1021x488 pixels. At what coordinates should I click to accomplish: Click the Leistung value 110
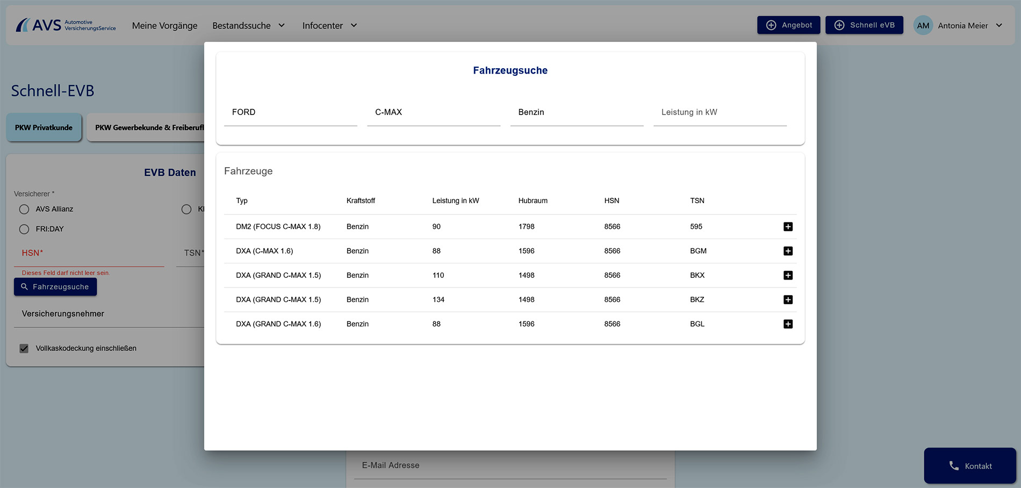(x=438, y=275)
